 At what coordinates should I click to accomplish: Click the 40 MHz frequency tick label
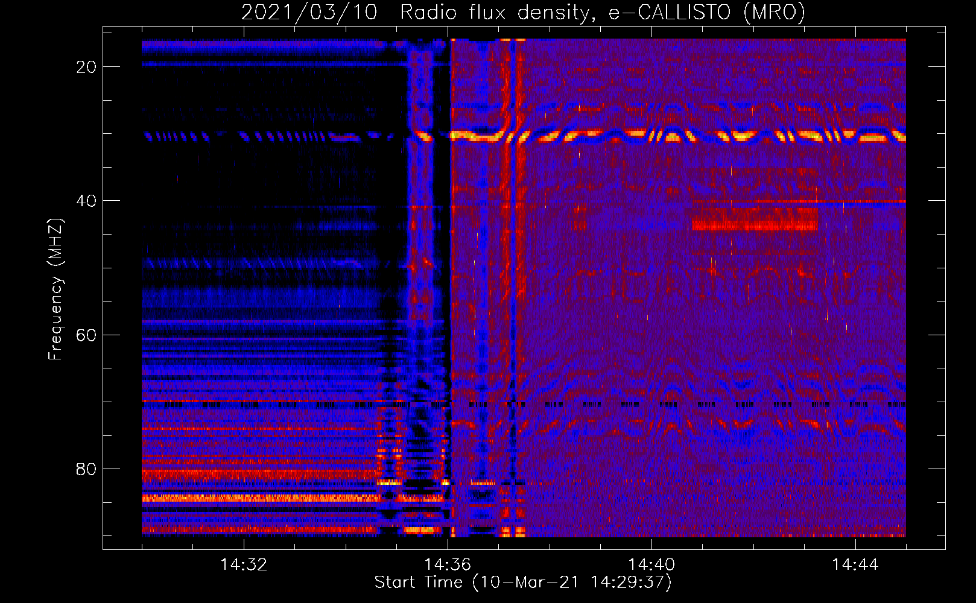[x=86, y=201]
